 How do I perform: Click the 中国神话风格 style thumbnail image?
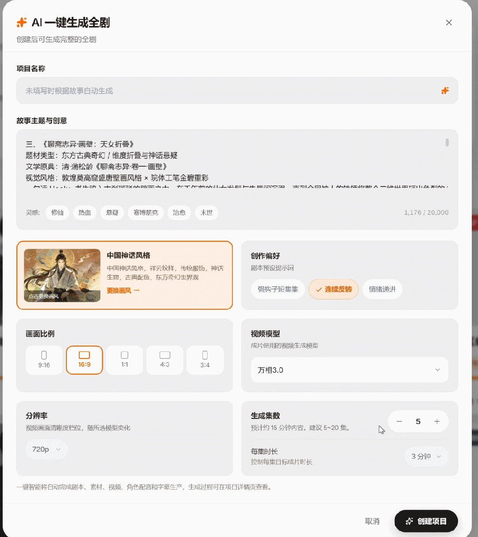click(x=62, y=275)
